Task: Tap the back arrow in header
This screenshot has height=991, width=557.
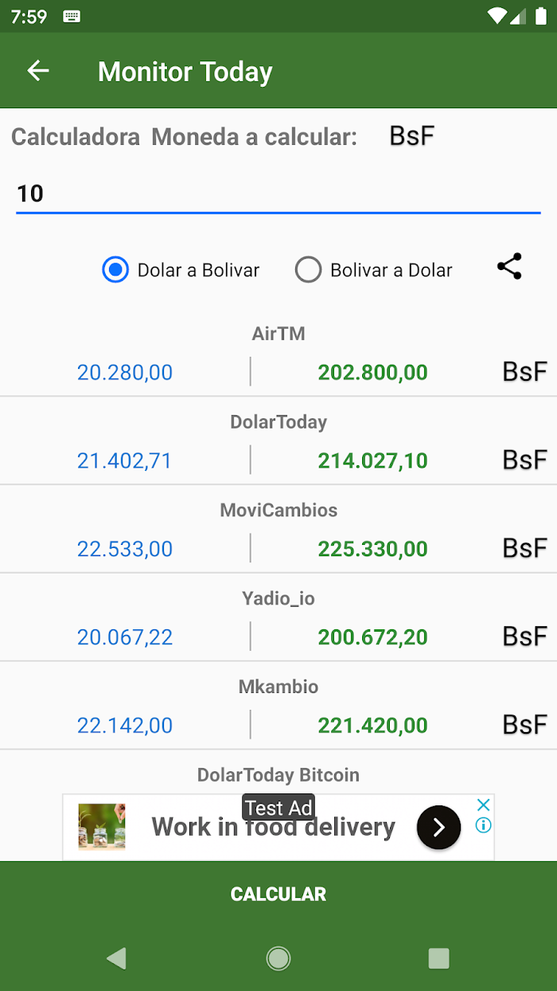Action: (x=38, y=71)
